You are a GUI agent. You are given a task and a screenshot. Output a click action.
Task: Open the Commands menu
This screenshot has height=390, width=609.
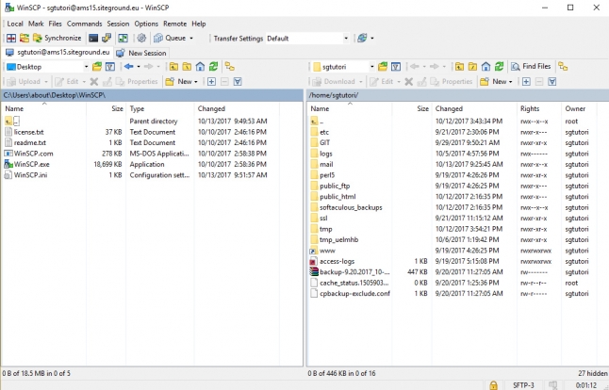[84, 24]
